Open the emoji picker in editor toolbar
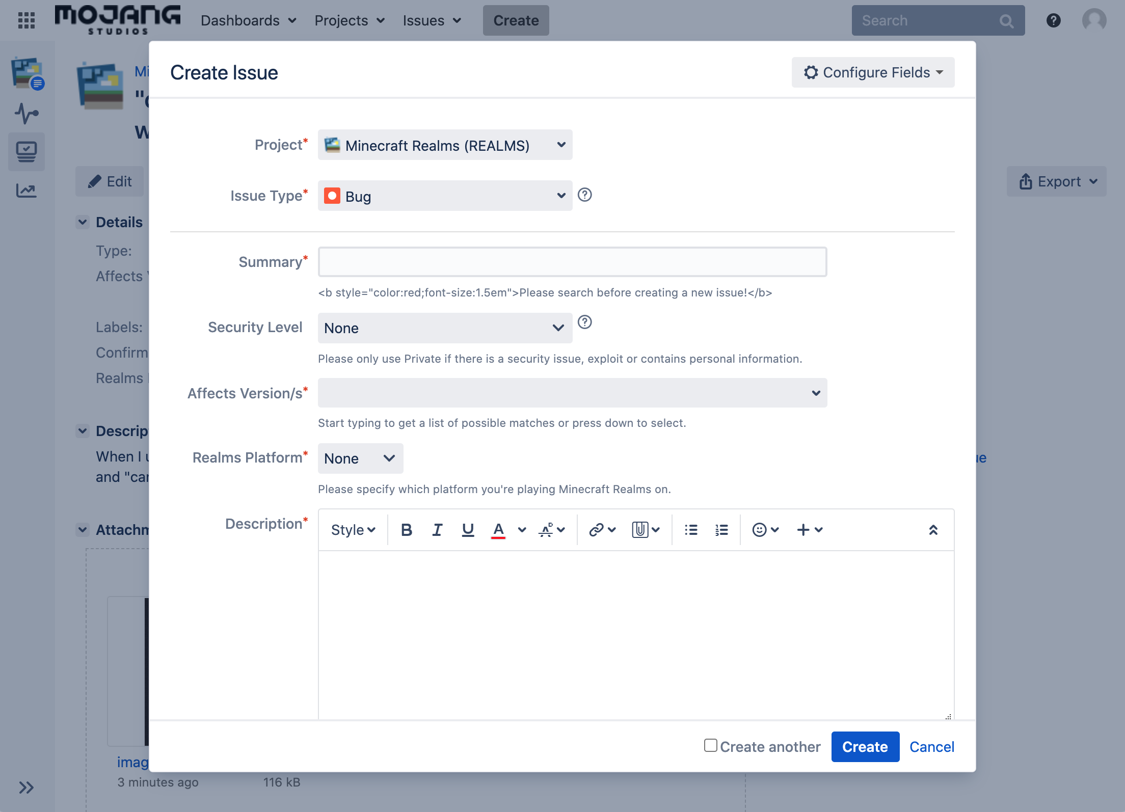 (x=765, y=530)
